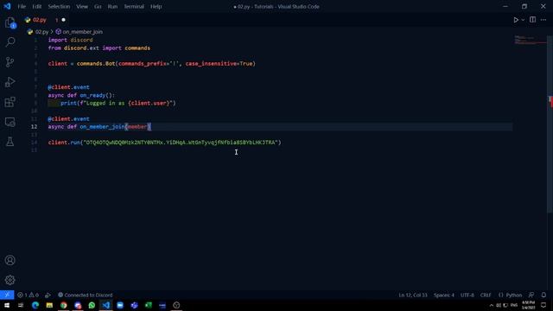This screenshot has width=553, height=311.
Task: Open the View menu
Action: [x=82, y=6]
